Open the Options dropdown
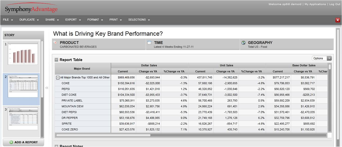Image resolution: width=342 pixels, height=147 pixels. click(x=322, y=58)
